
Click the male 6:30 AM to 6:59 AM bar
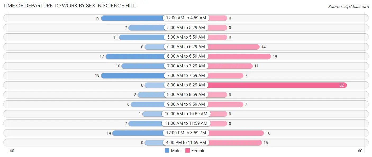[x=135, y=56]
